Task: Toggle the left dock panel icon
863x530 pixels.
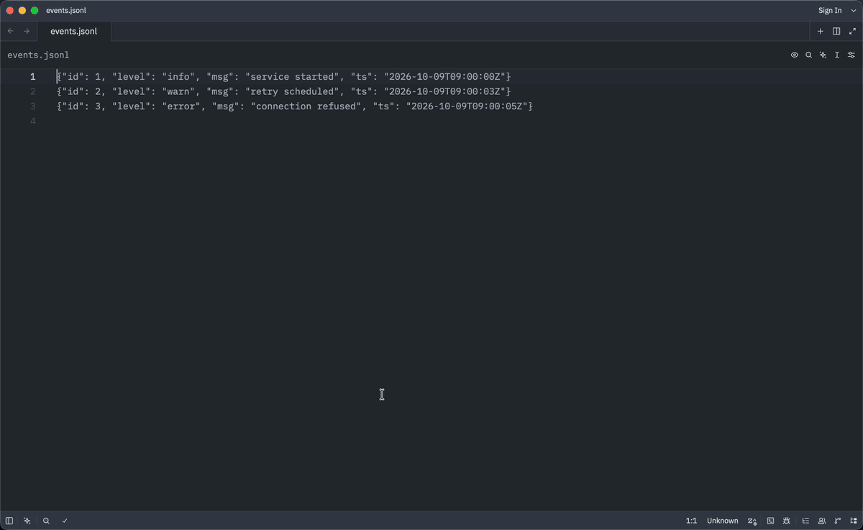Action: 9,521
